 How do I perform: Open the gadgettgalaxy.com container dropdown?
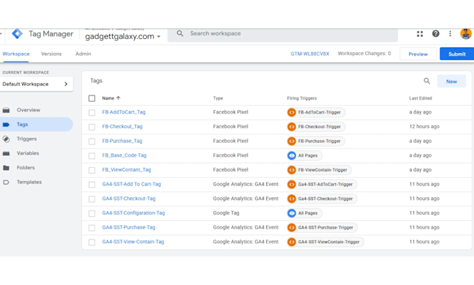[123, 36]
